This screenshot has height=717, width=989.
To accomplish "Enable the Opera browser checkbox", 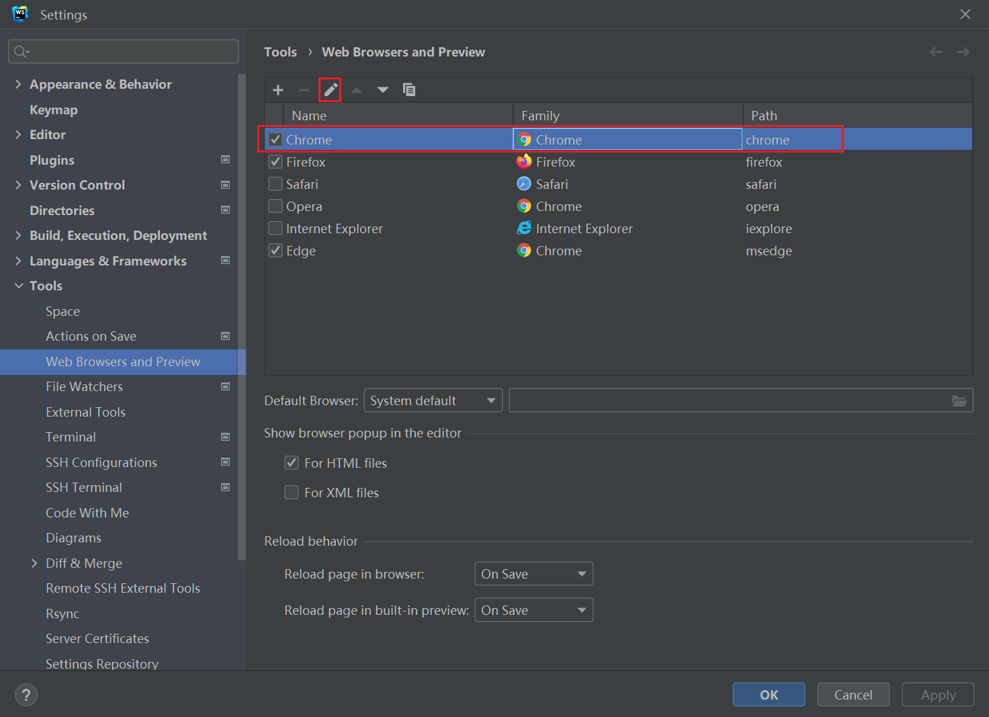I will tap(275, 206).
